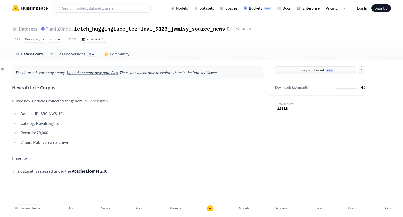Click the dataset name title link

(x=149, y=29)
